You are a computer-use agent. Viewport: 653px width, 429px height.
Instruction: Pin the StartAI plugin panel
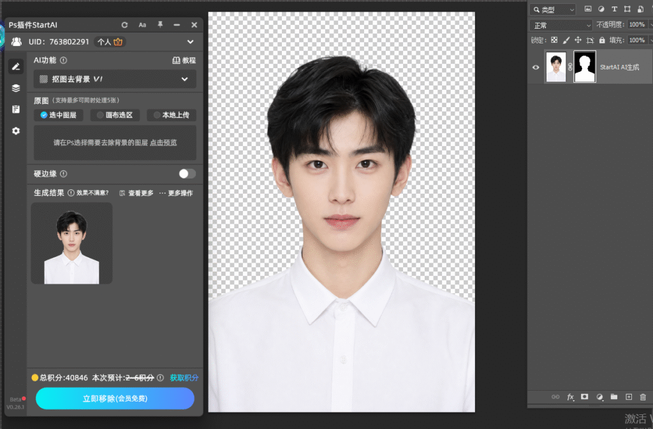[160, 25]
